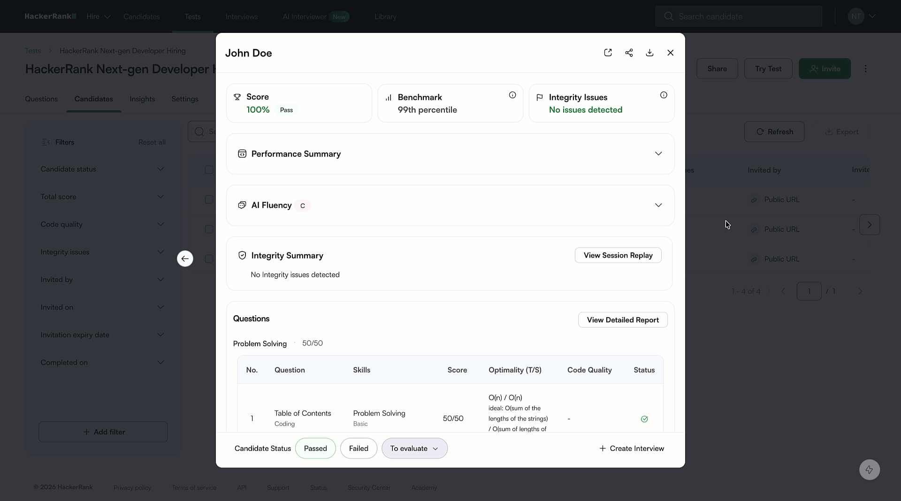Click the Search candidate input field

739,16
